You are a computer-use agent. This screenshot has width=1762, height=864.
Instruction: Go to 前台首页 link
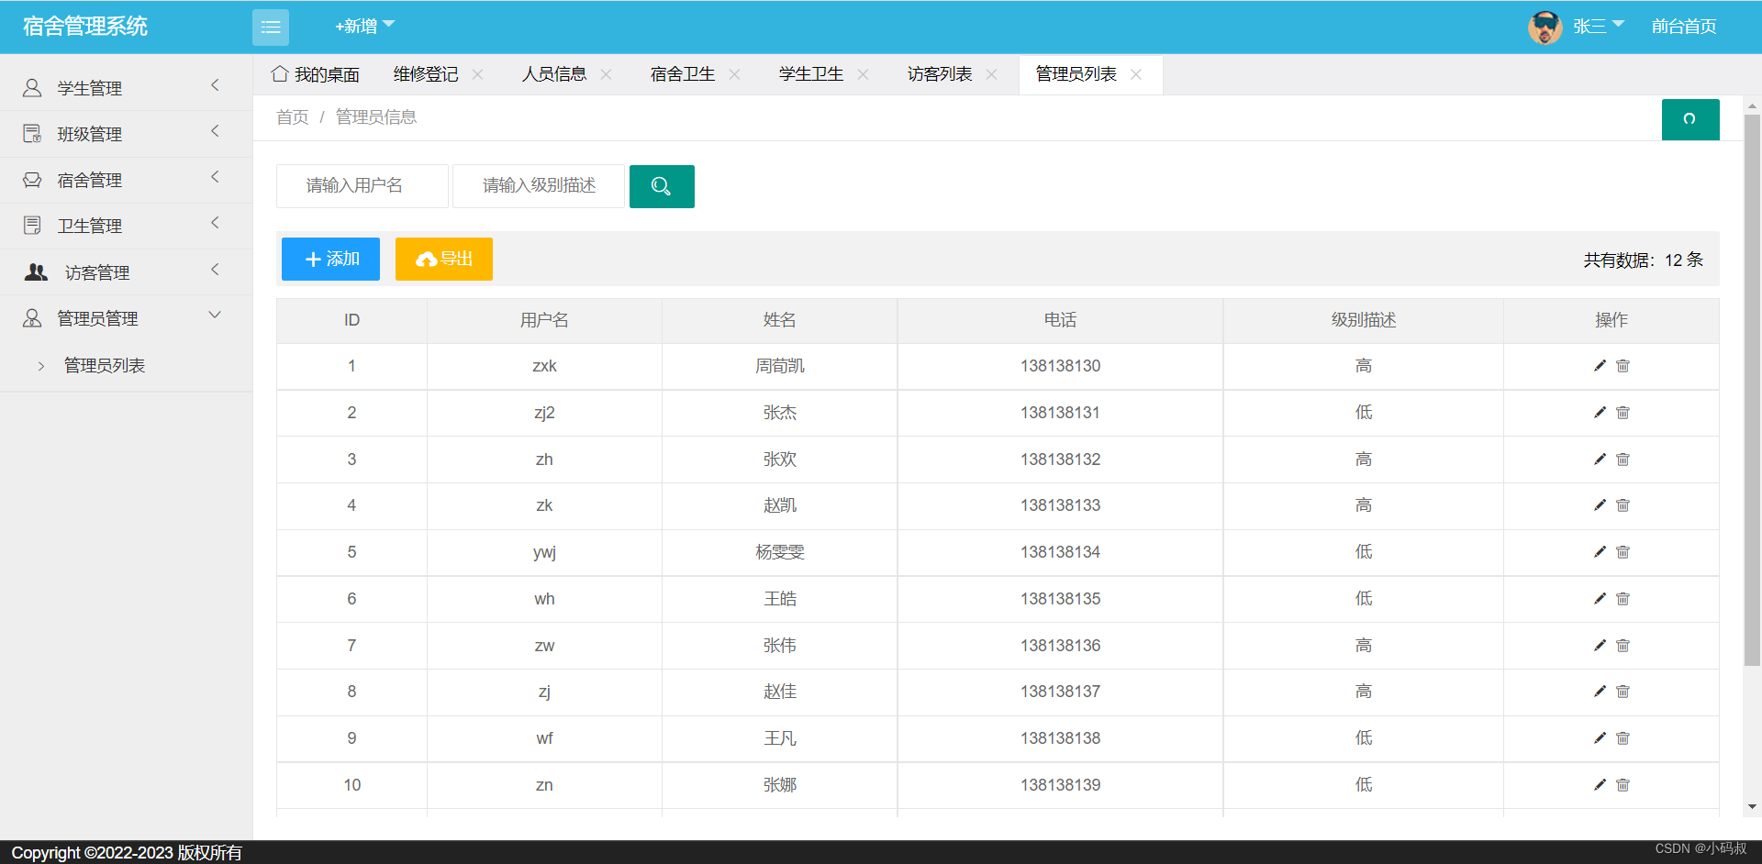point(1684,27)
